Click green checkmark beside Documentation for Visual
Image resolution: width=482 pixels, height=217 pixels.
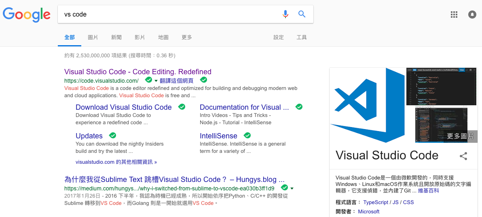[299, 106]
